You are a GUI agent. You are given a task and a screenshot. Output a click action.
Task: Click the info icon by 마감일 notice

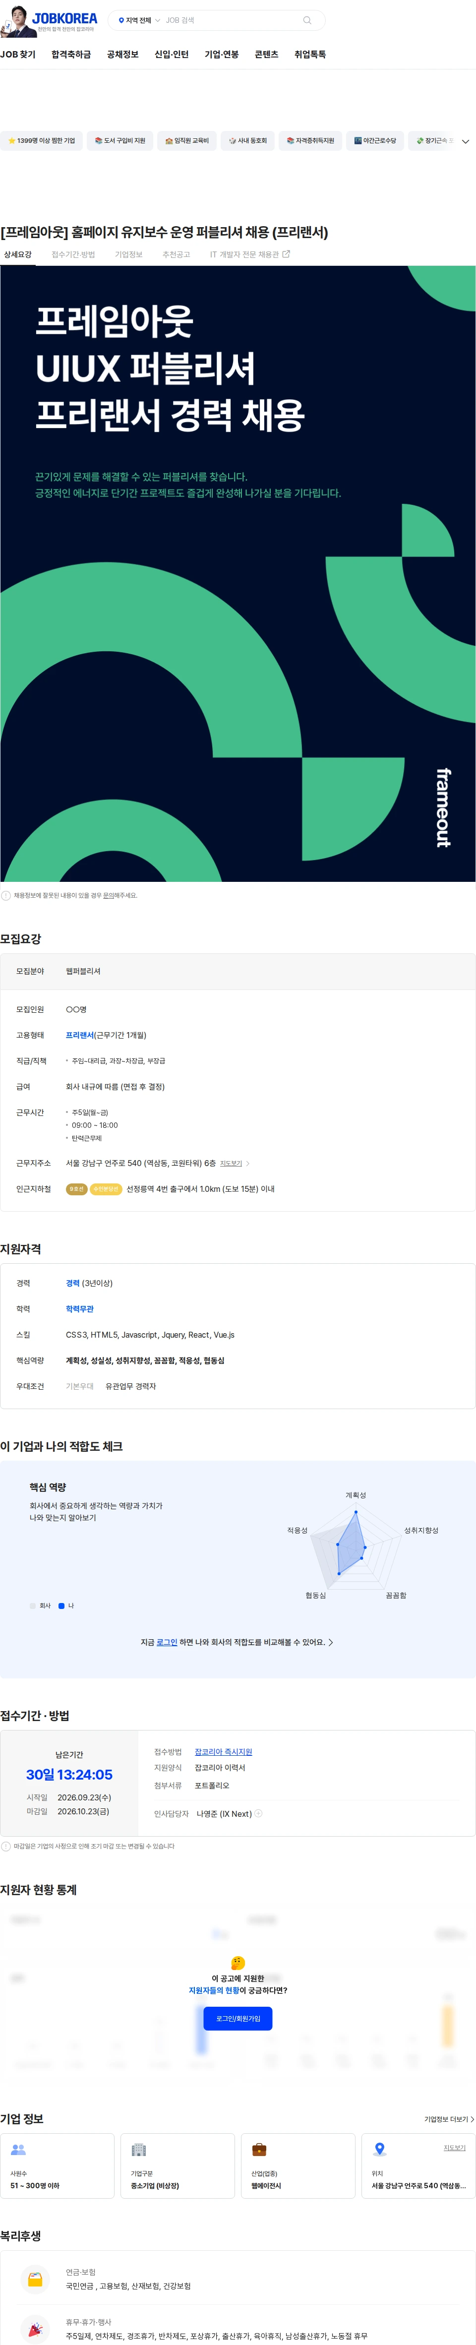pos(5,1847)
